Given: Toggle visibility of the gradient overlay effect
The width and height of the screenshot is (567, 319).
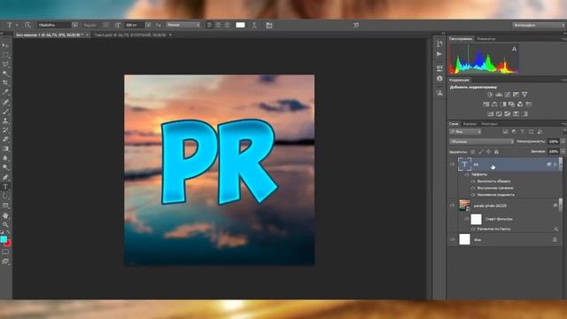Looking at the screenshot, I should click(472, 195).
